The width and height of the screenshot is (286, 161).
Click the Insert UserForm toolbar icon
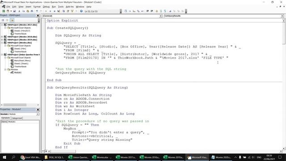(x=8, y=11)
